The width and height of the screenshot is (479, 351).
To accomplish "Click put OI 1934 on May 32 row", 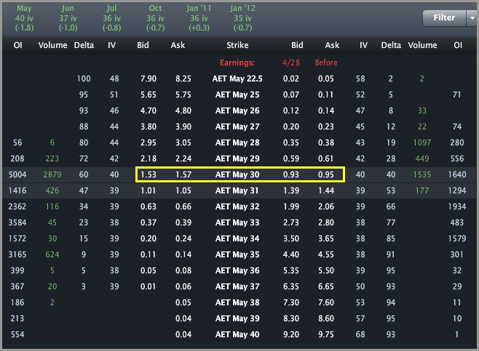I will [457, 206].
